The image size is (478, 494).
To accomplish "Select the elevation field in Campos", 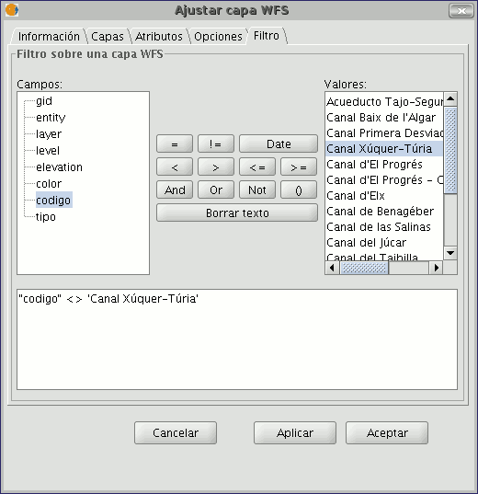I will 59,167.
